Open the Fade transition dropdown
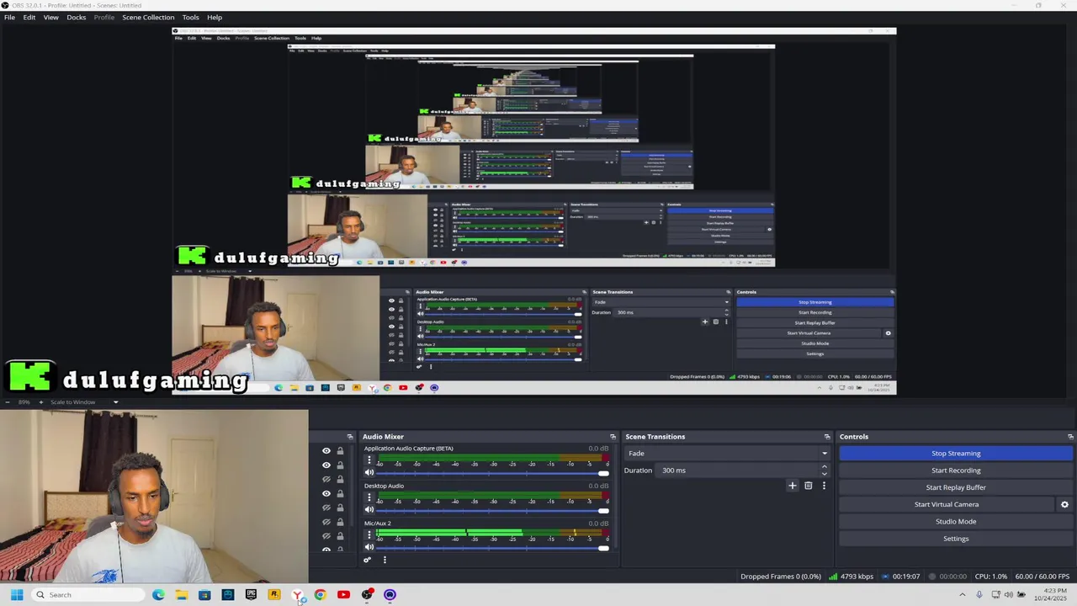 point(728,454)
